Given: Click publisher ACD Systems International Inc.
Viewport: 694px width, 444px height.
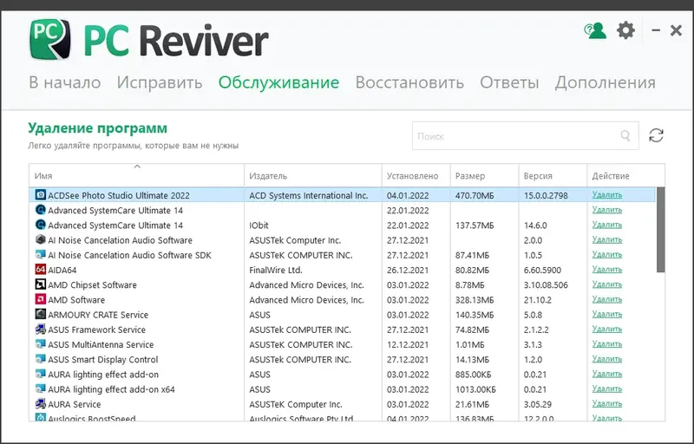Looking at the screenshot, I should [x=309, y=195].
